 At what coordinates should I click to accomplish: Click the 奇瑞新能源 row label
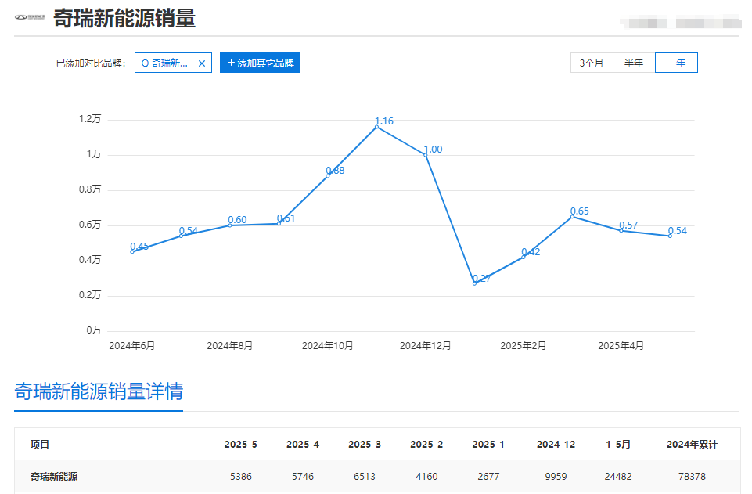tap(54, 477)
